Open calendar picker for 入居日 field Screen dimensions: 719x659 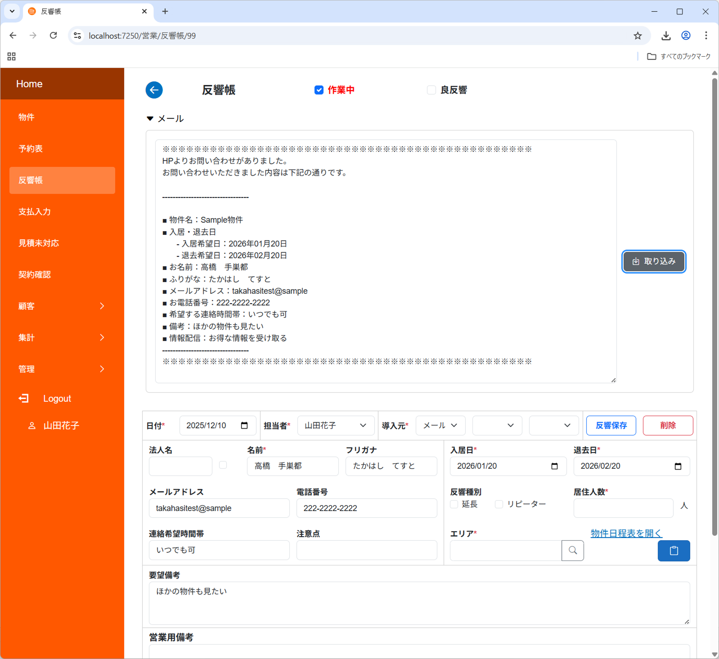pyautogui.click(x=554, y=466)
